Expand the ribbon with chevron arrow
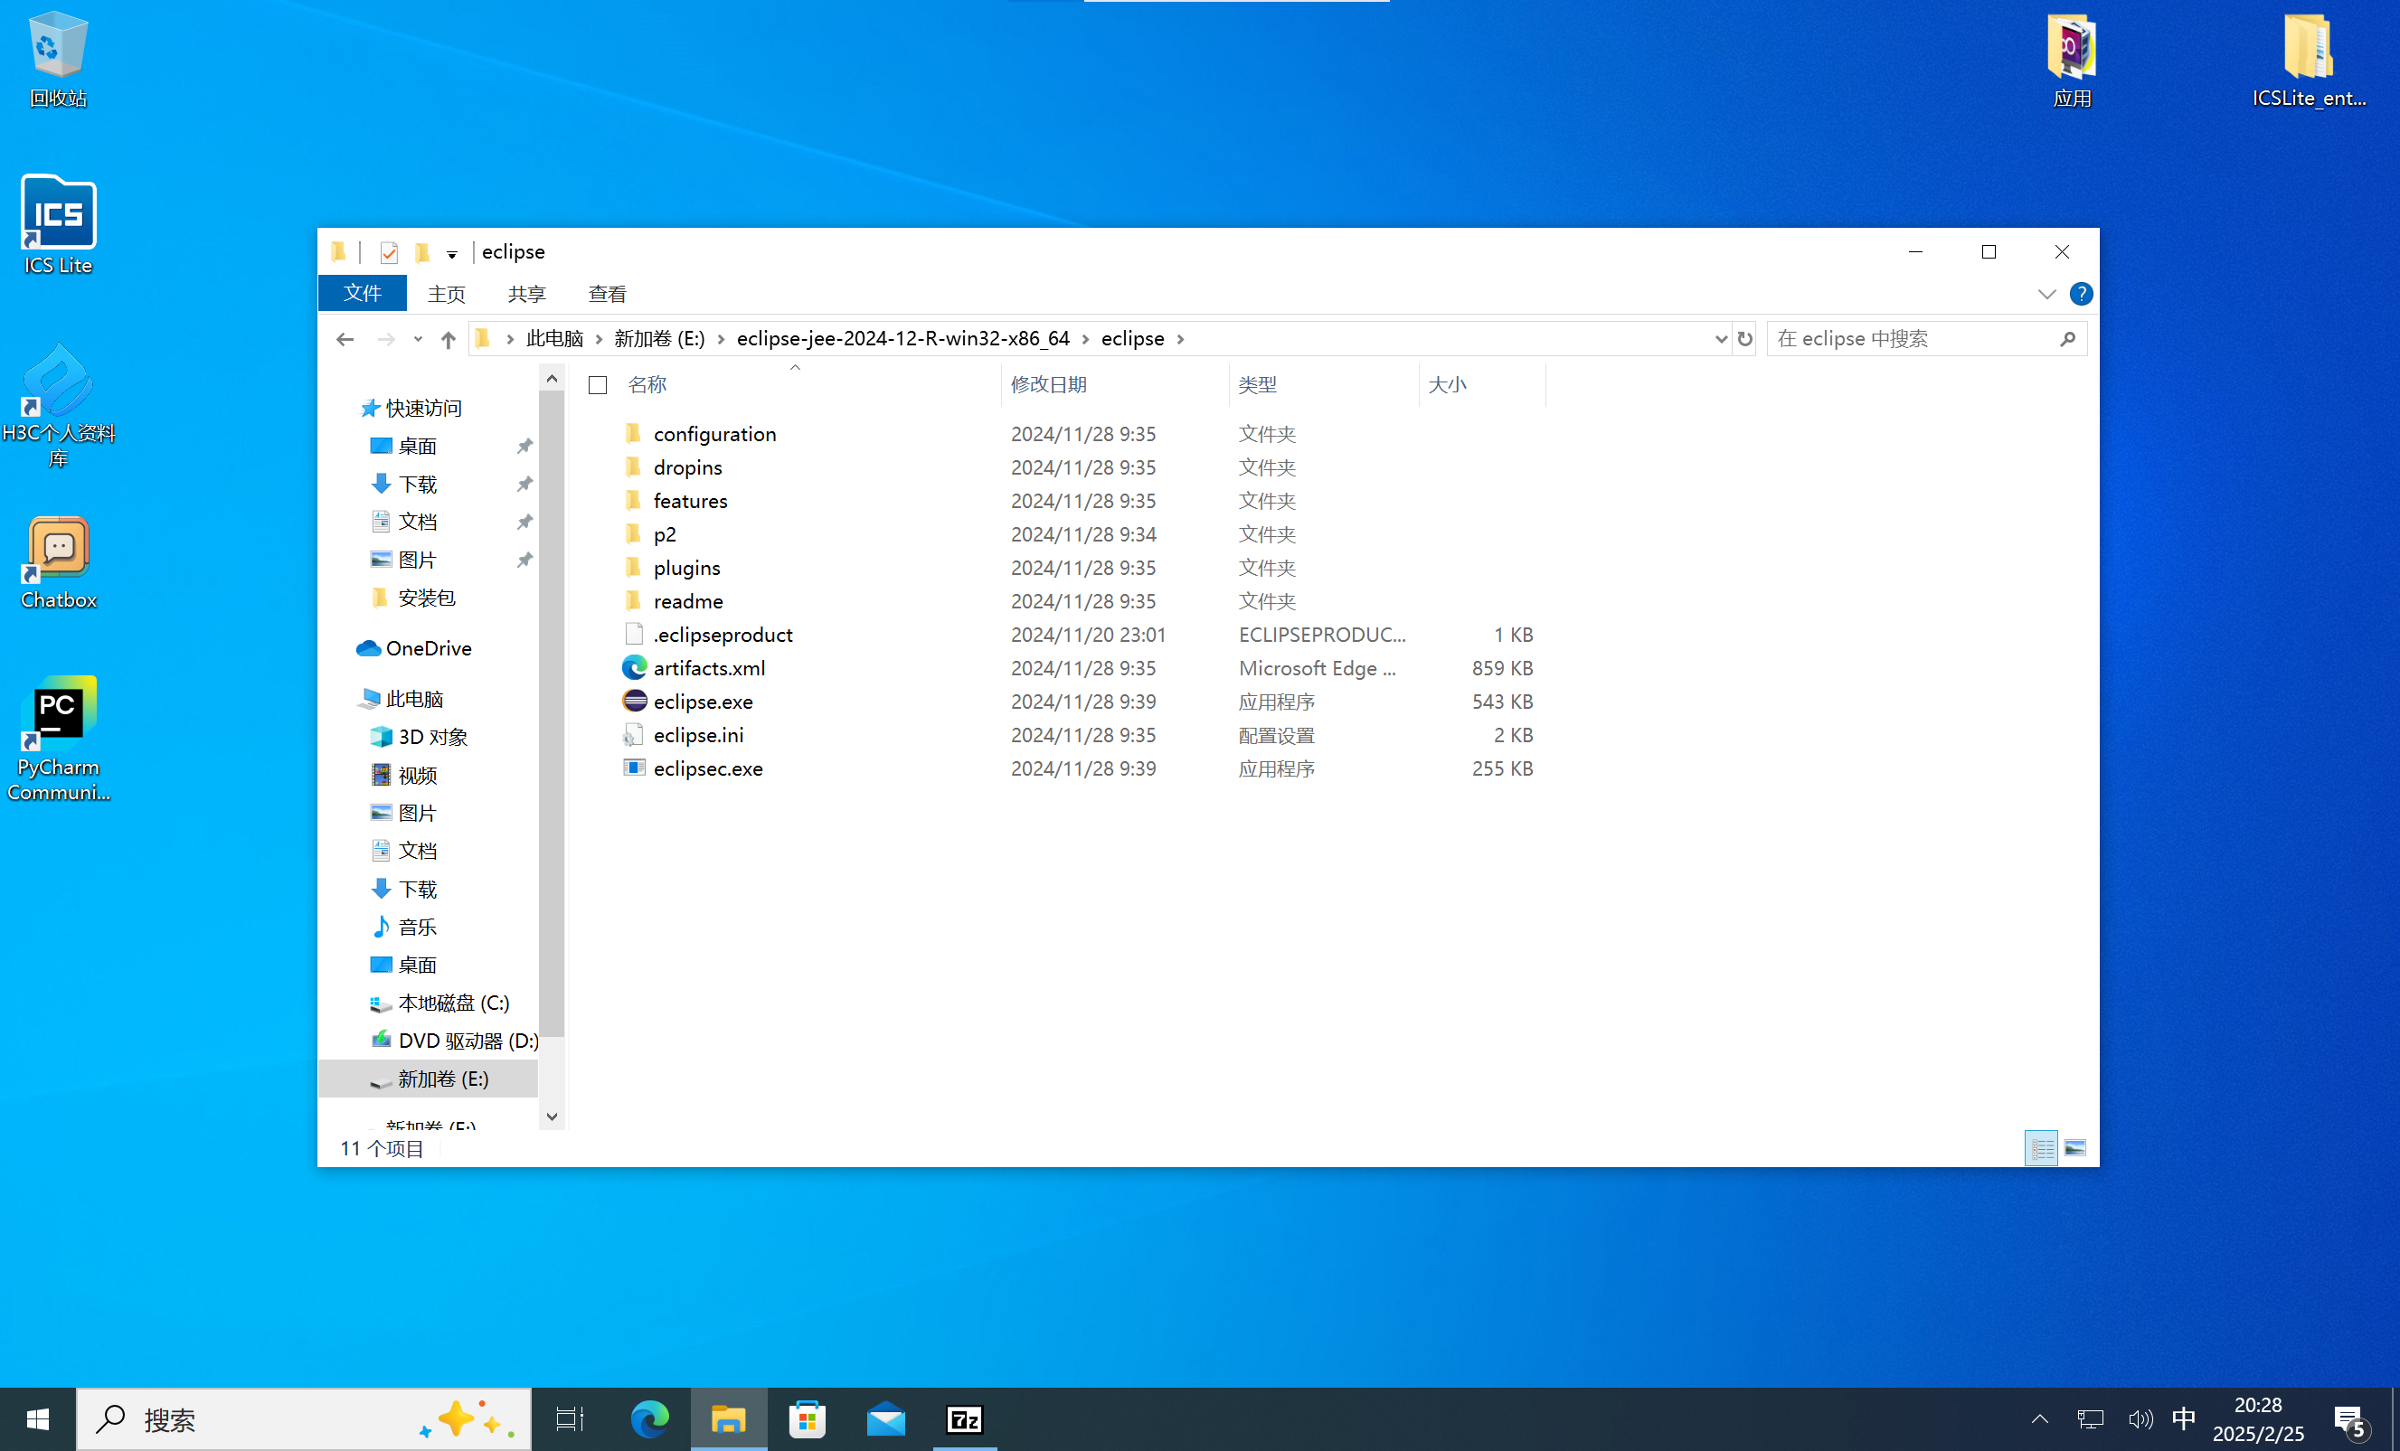Image resolution: width=2400 pixels, height=1451 pixels. click(2046, 294)
